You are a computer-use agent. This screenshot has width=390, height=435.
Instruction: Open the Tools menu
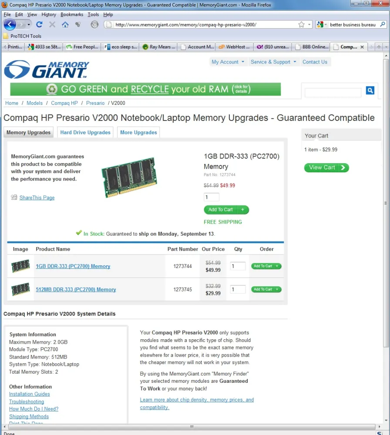[93, 14]
